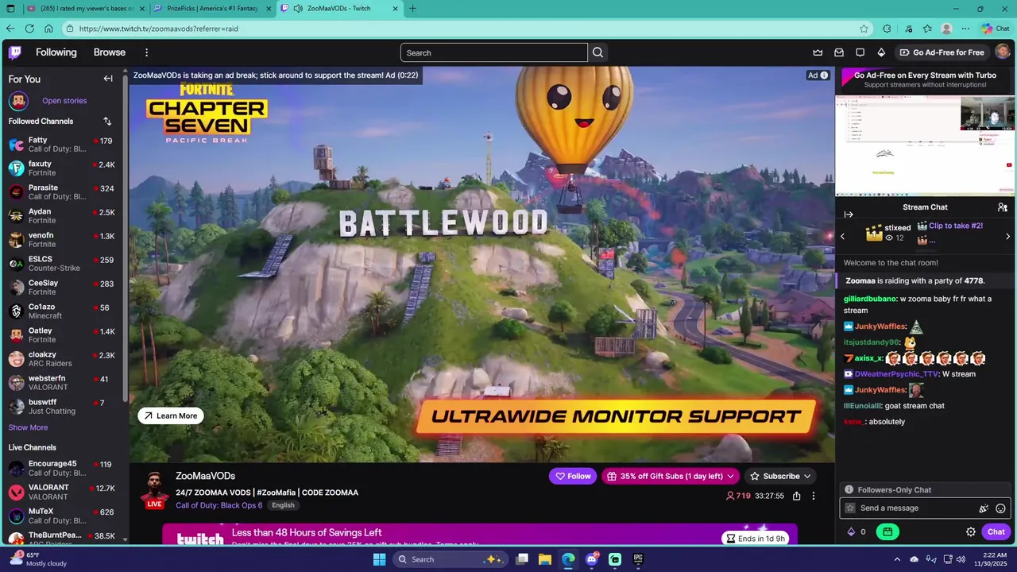This screenshot has width=1017, height=572.
Task: Open Discord from taskbar
Action: click(x=592, y=559)
